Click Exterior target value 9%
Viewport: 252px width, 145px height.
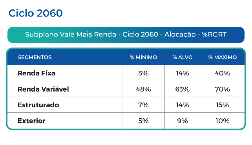tap(183, 121)
